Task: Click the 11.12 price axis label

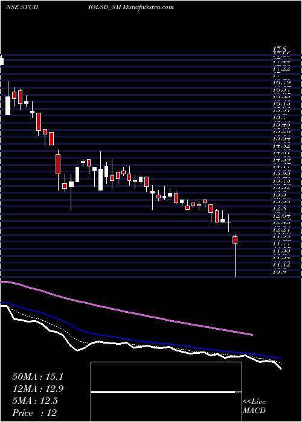Action: 281,265
